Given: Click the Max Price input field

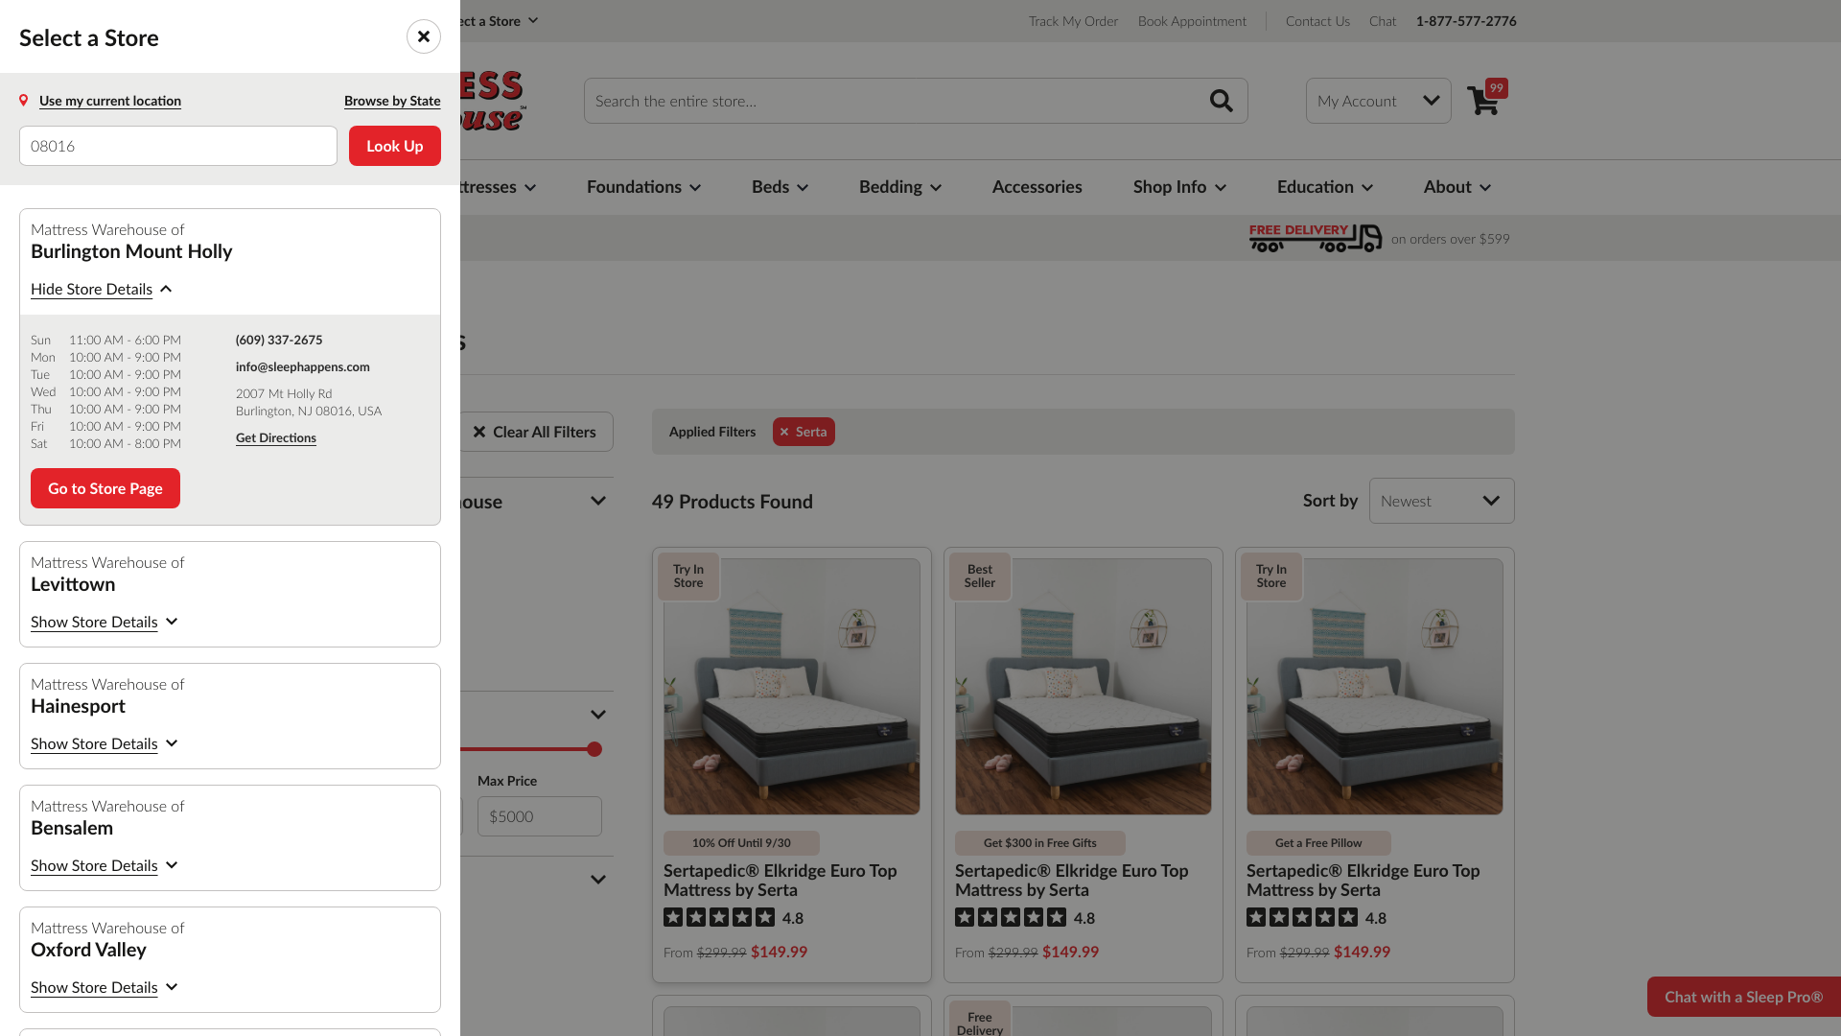Looking at the screenshot, I should (540, 816).
